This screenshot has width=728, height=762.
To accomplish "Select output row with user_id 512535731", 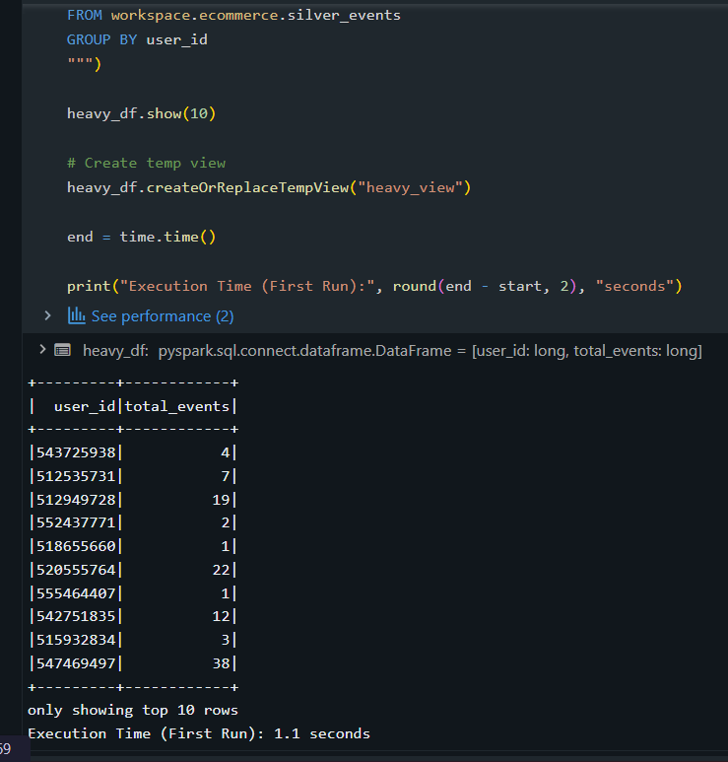I will tap(133, 476).
